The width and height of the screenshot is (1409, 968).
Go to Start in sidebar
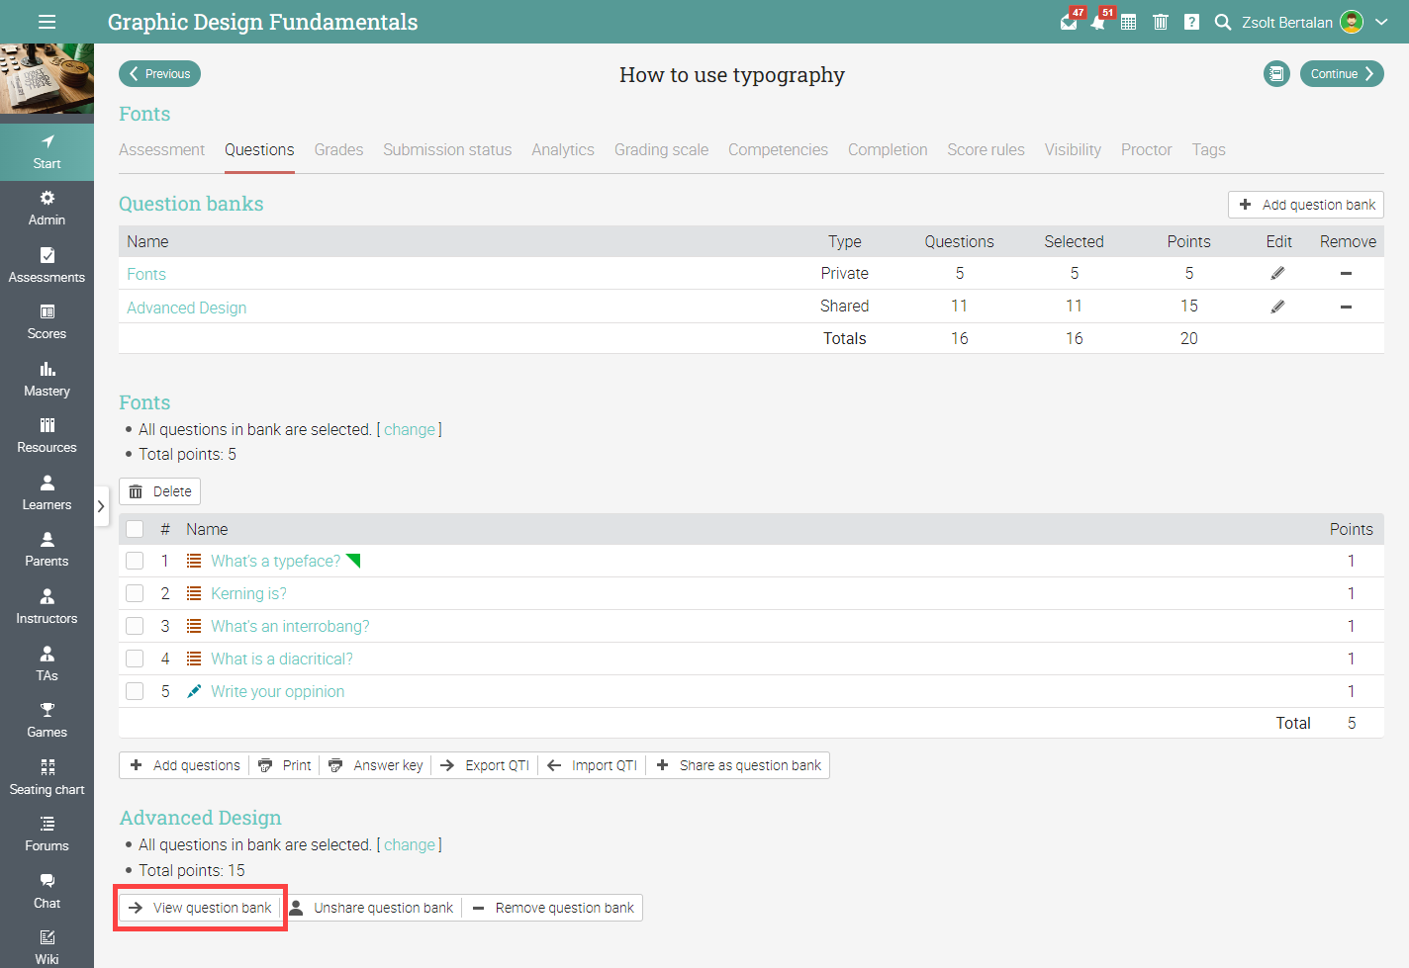pyautogui.click(x=47, y=152)
